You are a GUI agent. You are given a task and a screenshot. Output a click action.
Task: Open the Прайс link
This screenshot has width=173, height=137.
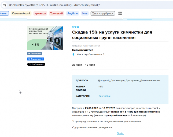click(x=120, y=133)
